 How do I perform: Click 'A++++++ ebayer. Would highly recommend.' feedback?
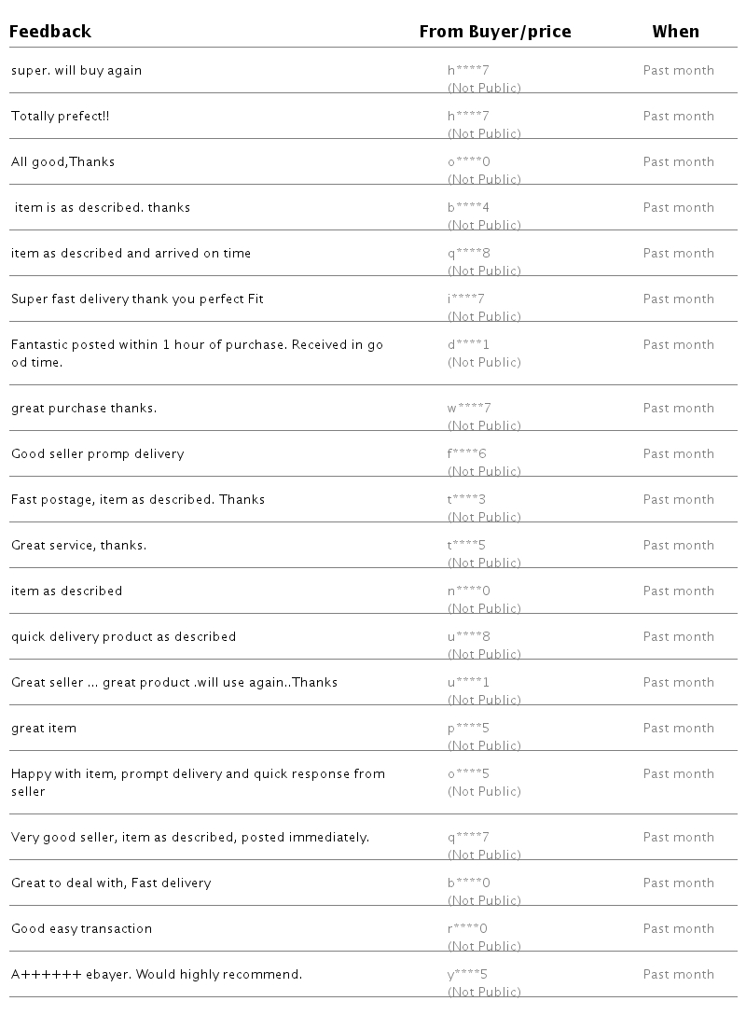[157, 975]
